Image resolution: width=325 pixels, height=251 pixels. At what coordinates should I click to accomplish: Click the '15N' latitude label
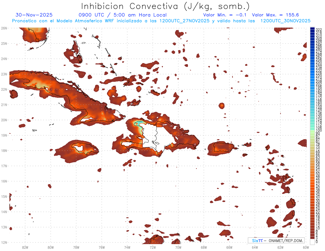(x=4, y=196)
